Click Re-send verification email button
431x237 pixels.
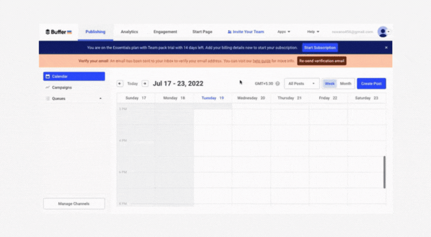coord(322,61)
